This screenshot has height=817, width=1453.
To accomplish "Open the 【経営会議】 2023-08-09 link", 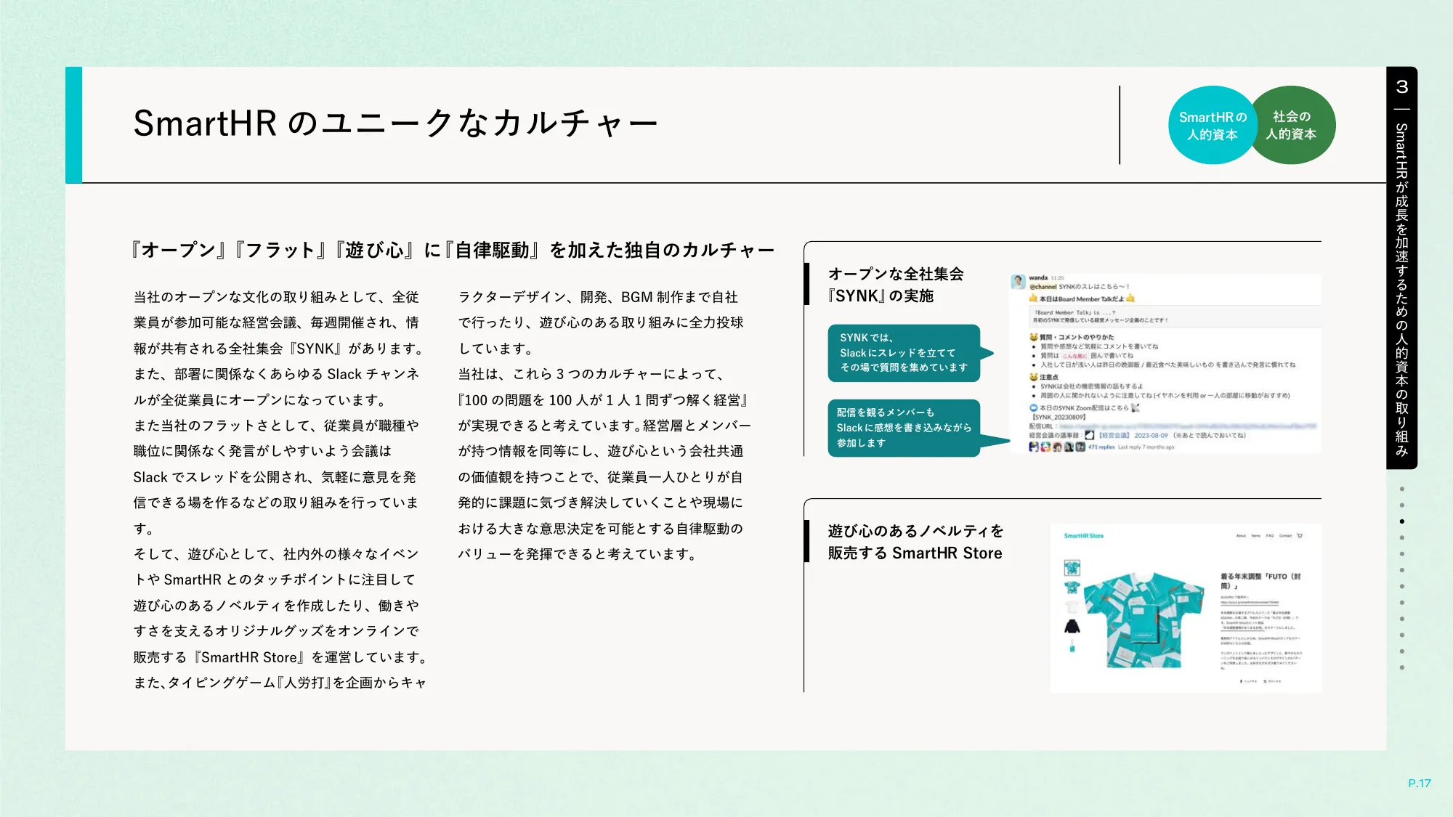I will tap(1133, 436).
